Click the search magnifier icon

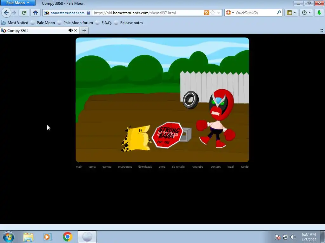pos(279,13)
